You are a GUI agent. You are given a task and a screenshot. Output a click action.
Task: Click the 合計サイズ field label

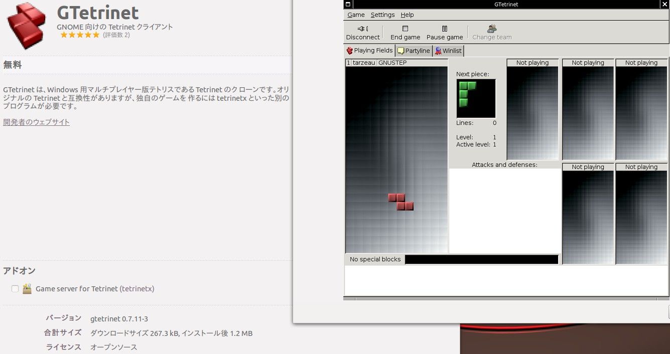(63, 332)
